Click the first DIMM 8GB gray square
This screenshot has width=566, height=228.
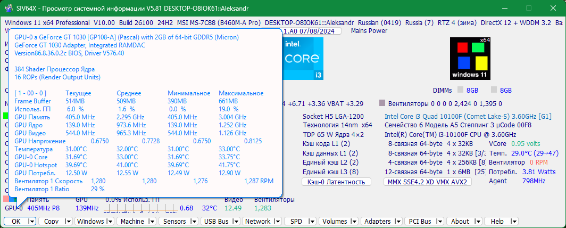[x=460, y=90]
